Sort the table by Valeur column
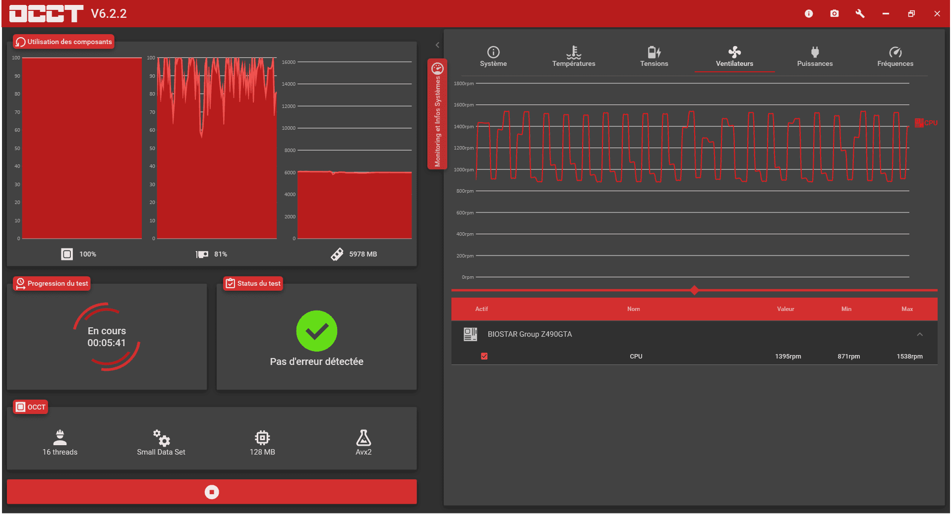This screenshot has height=515, width=952. pyautogui.click(x=785, y=309)
